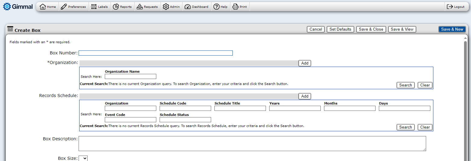
Task: Click Search in the Records Schedule panel
Action: click(x=405, y=127)
